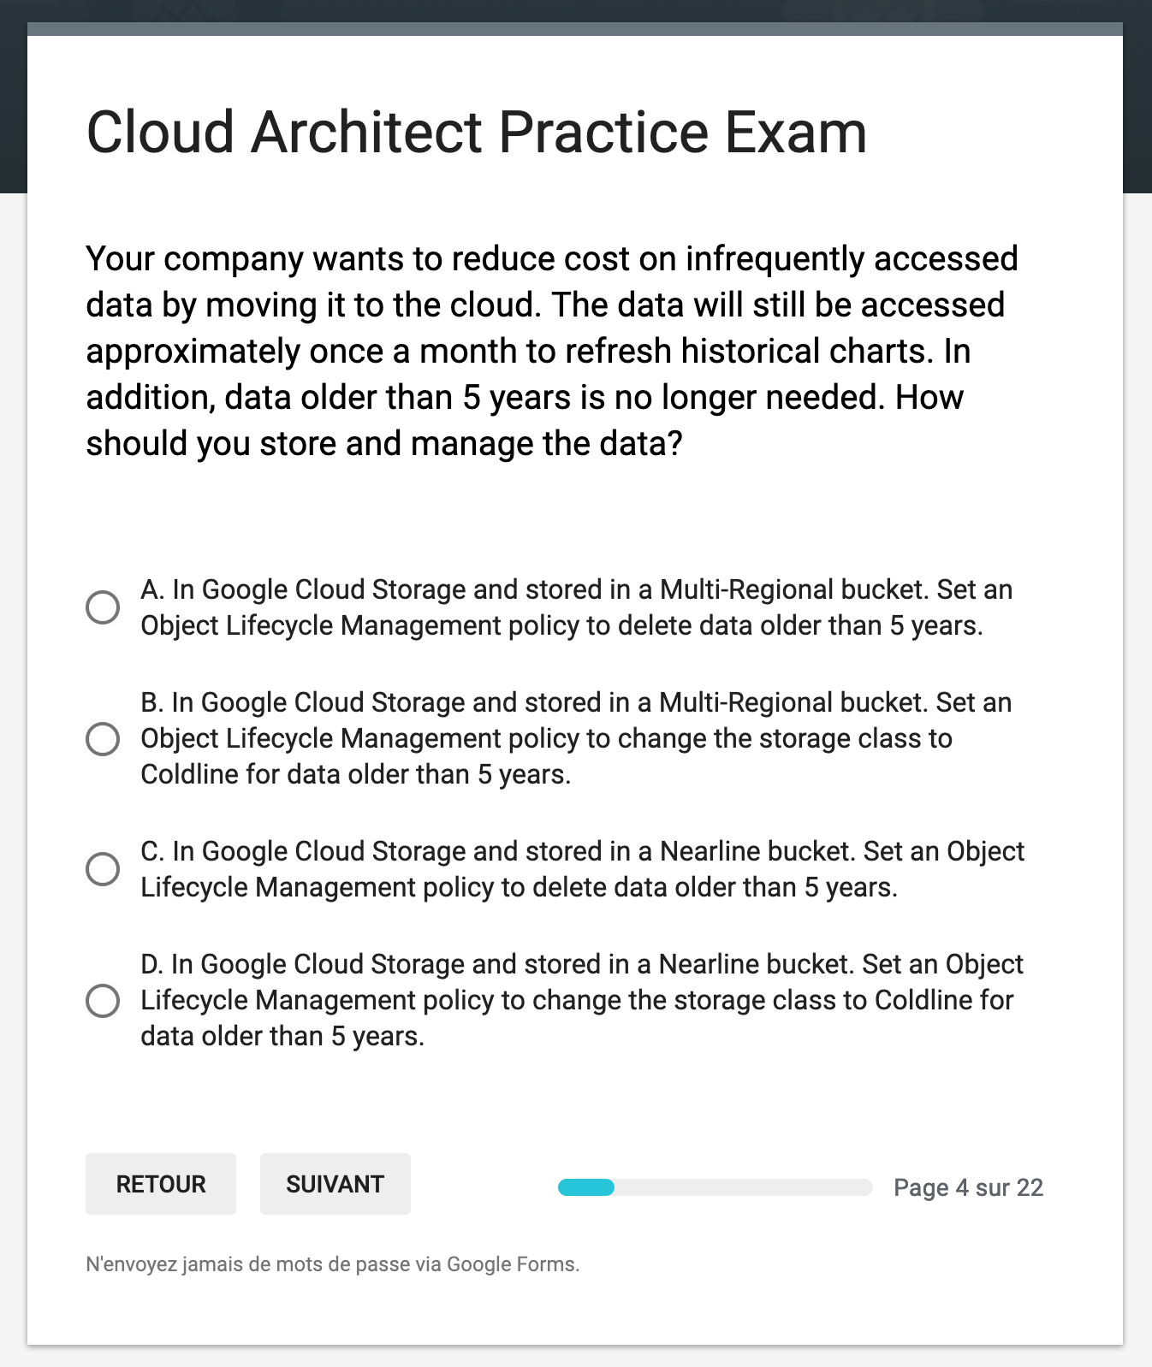Click the gray accent strip atop form card
Viewport: 1152px width, 1367px height.
[575, 29]
